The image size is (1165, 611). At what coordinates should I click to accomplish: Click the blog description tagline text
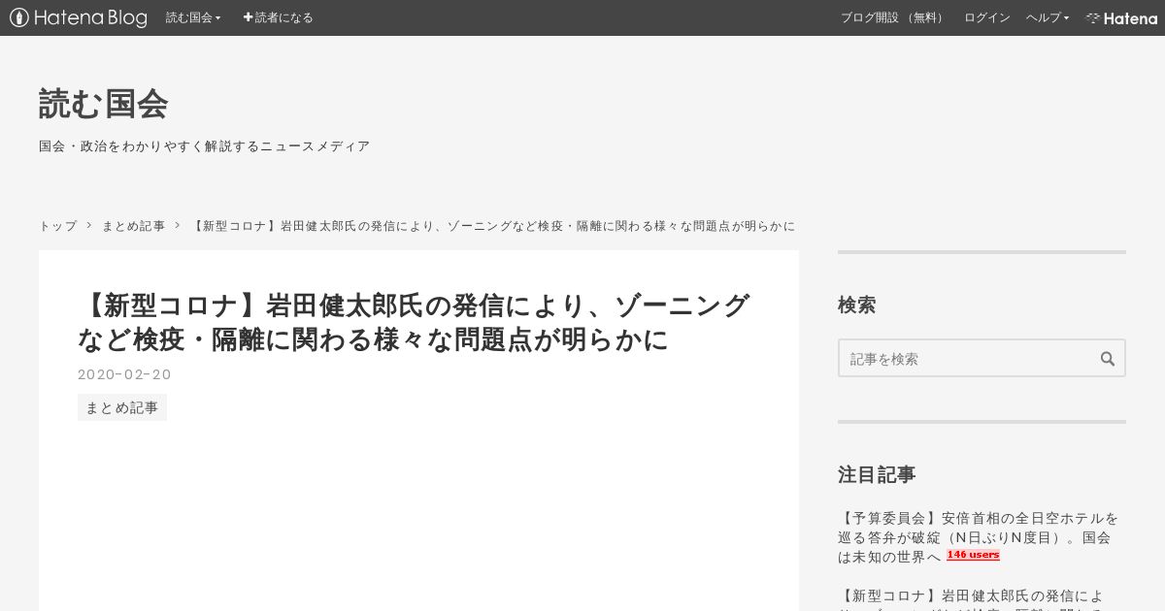tap(204, 146)
